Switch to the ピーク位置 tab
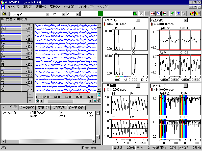 point(27,108)
